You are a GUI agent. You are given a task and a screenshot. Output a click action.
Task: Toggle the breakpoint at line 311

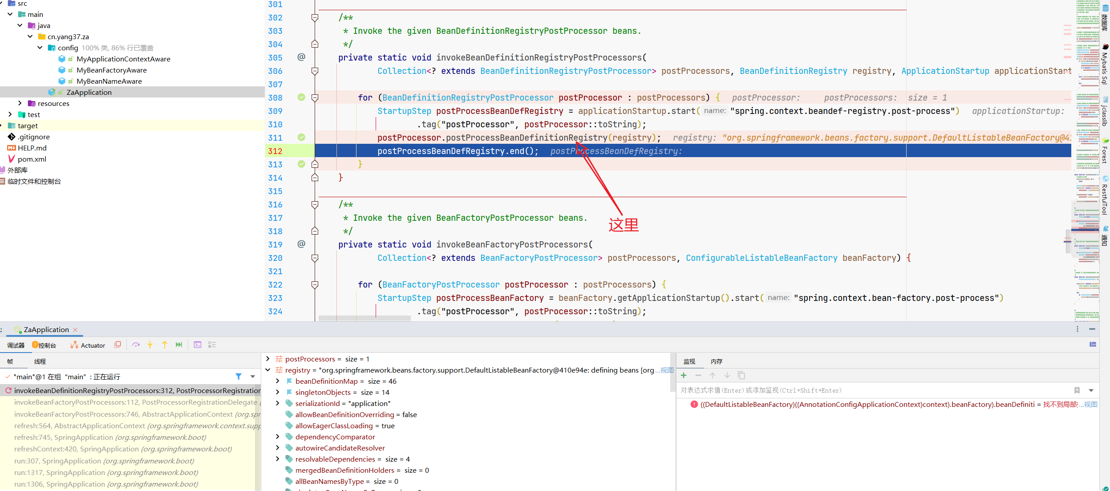301,137
